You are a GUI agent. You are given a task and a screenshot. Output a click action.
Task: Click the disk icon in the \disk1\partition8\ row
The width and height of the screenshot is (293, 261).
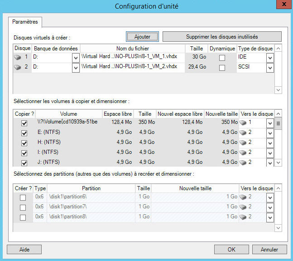coord(244,217)
